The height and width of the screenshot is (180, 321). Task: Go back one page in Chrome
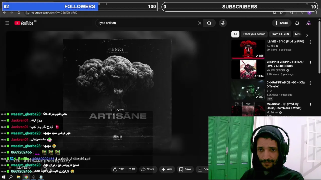4,12
